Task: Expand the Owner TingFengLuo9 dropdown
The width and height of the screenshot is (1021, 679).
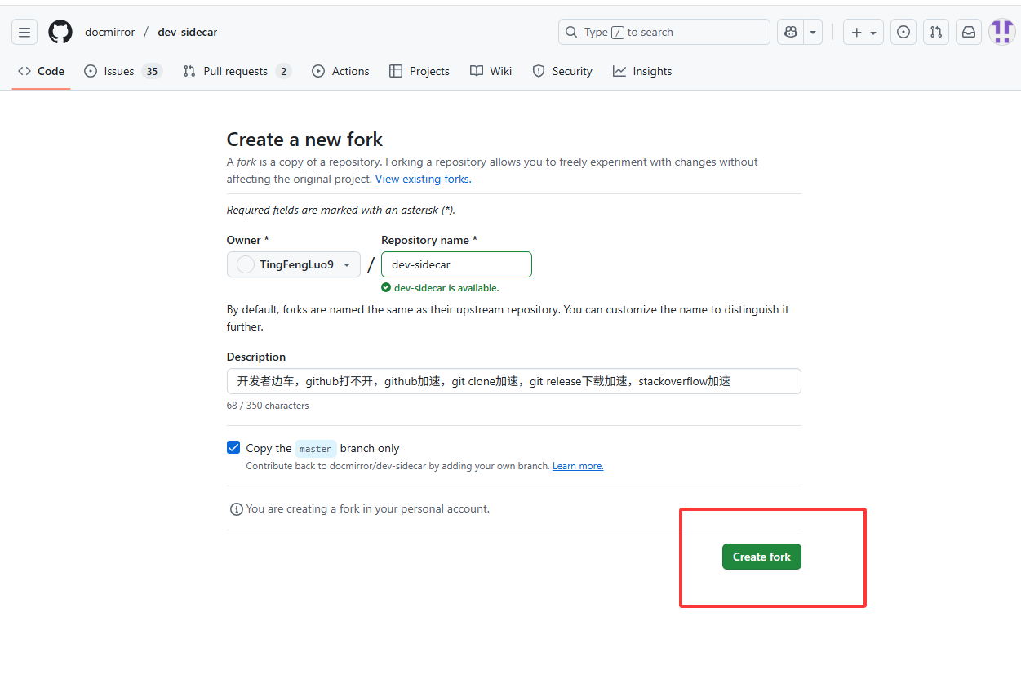Action: pyautogui.click(x=294, y=264)
